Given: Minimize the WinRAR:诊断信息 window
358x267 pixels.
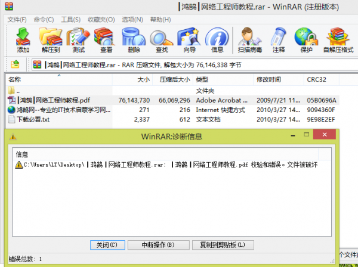Looking at the screenshot, I should (x=293, y=135).
